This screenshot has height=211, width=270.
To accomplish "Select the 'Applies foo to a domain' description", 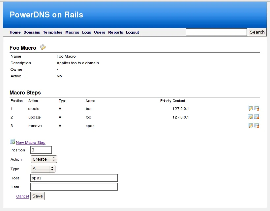I will pos(78,63).
